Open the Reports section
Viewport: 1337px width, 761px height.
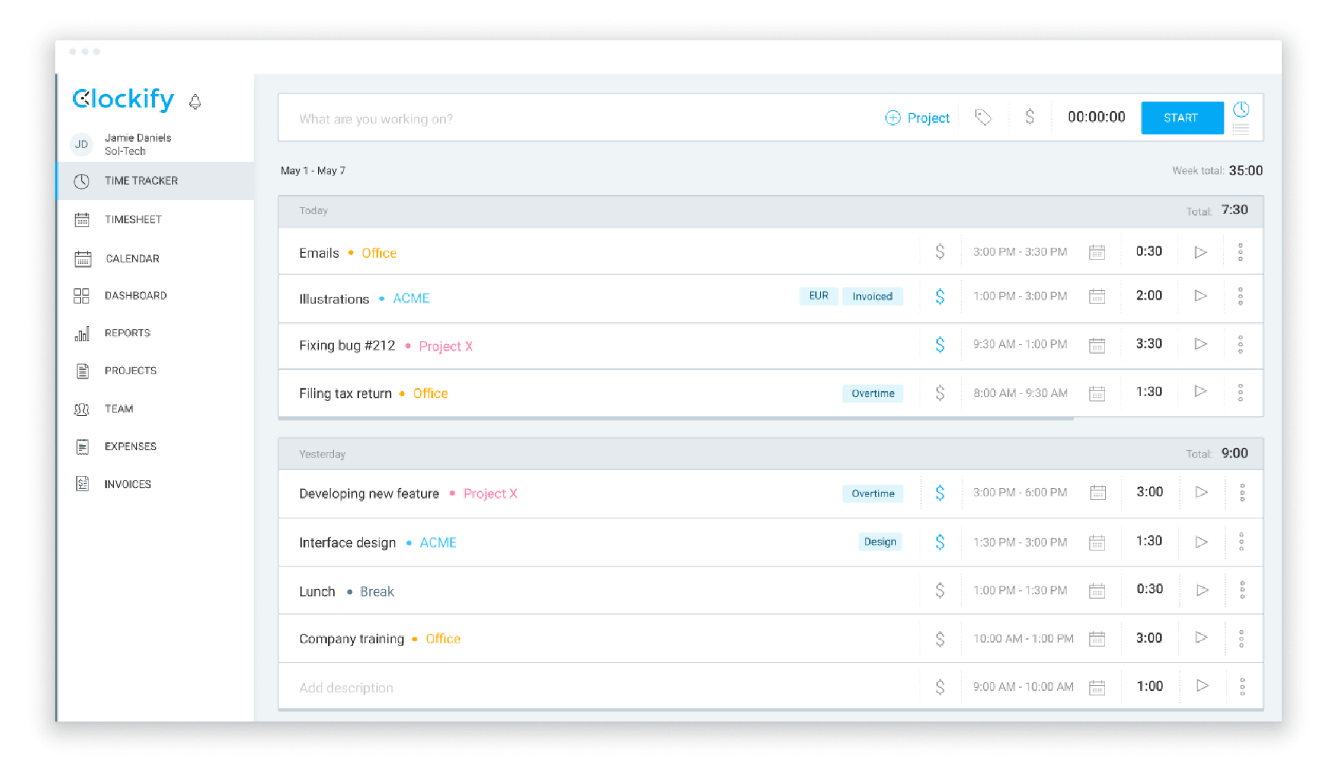click(127, 333)
